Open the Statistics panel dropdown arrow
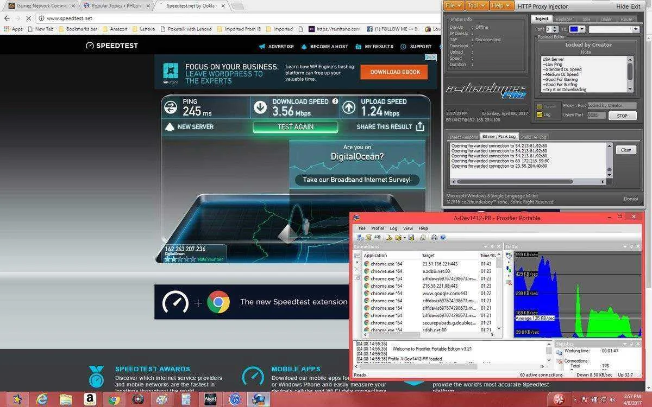Viewport: 652px width, 407px height. (x=625, y=344)
